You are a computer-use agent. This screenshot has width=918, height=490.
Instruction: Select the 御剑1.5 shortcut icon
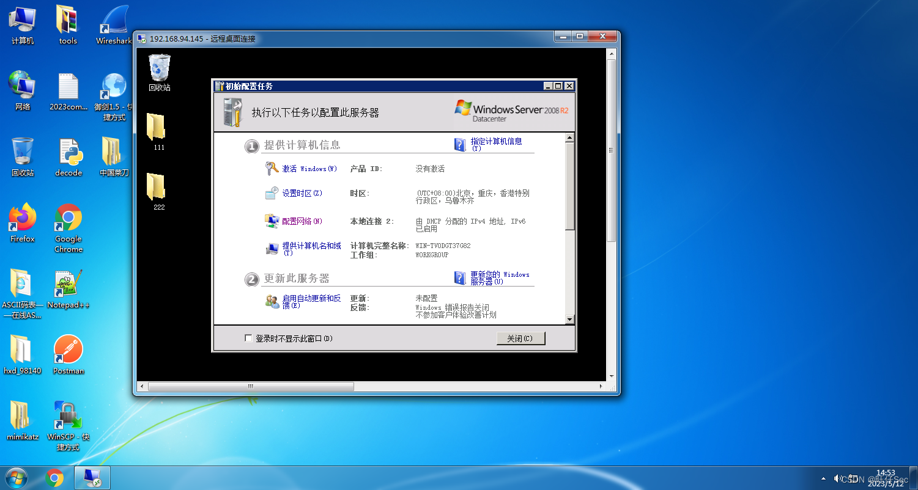point(114,96)
